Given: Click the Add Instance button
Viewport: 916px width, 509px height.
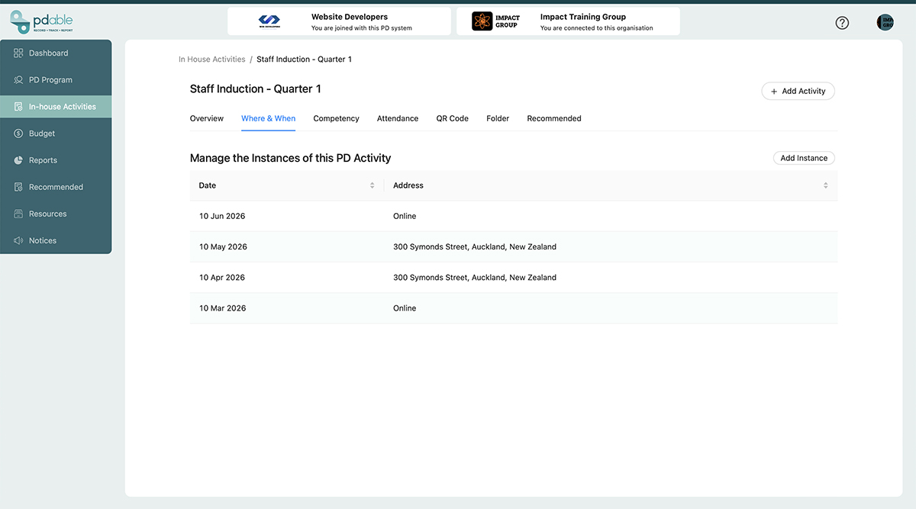Looking at the screenshot, I should click(804, 158).
